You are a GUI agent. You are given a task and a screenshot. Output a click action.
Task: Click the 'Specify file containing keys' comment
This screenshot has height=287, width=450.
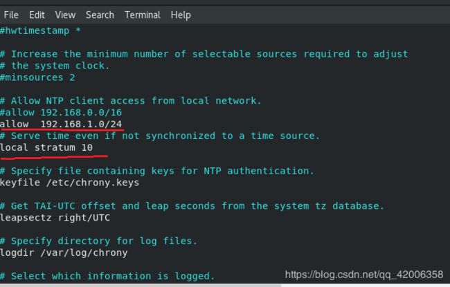click(157, 171)
